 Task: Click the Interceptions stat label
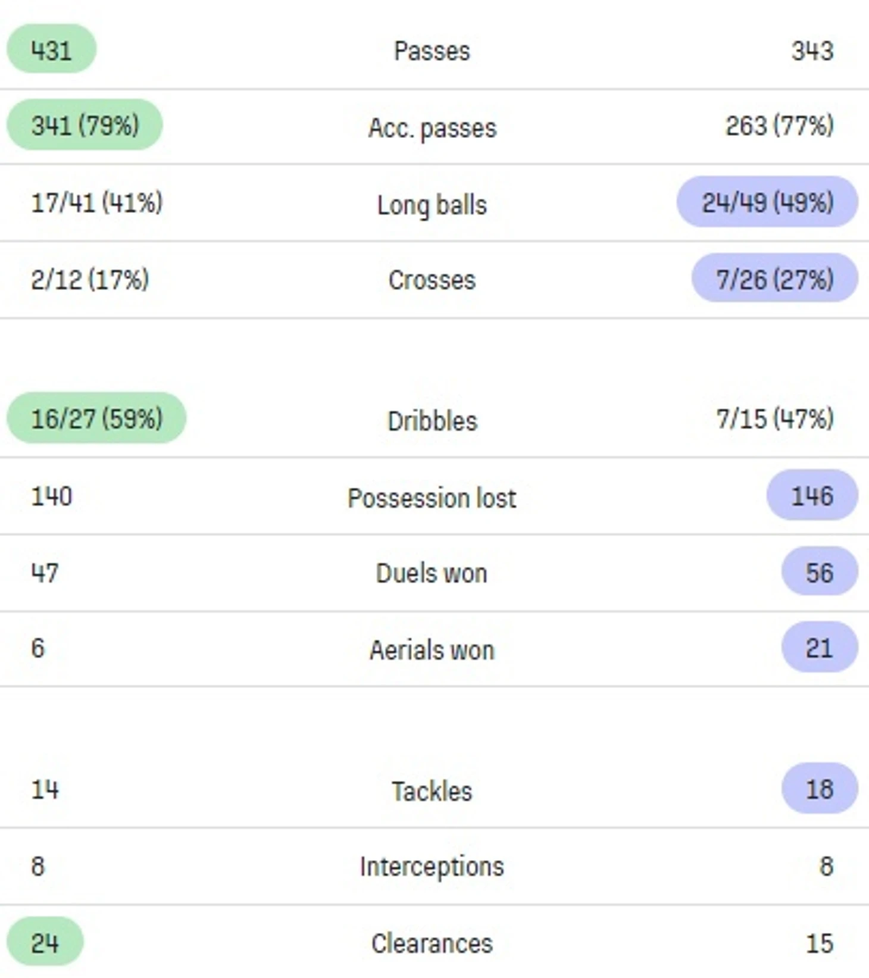pyautogui.click(x=432, y=867)
